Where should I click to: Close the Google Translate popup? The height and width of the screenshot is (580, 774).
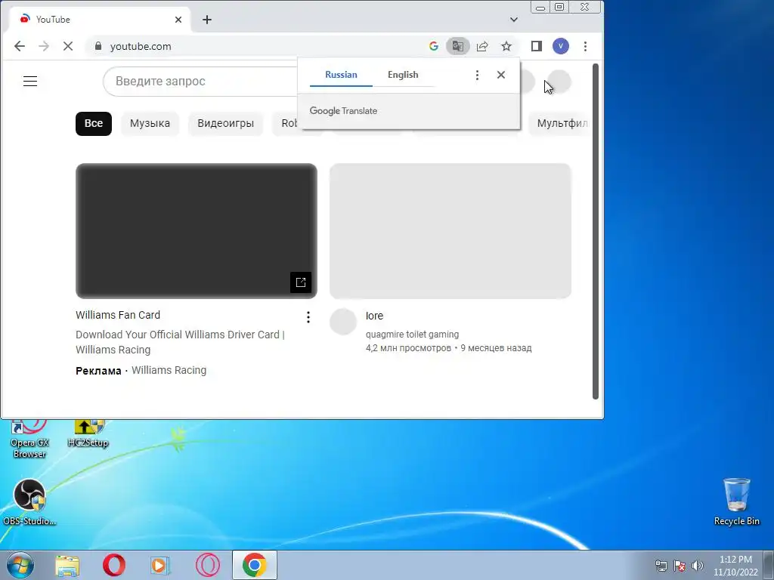pyautogui.click(x=501, y=75)
